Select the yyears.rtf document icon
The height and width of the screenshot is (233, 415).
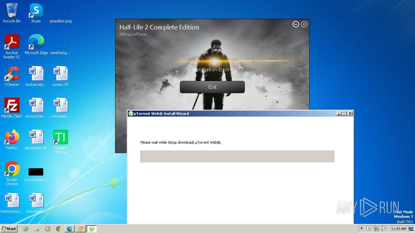click(x=60, y=76)
